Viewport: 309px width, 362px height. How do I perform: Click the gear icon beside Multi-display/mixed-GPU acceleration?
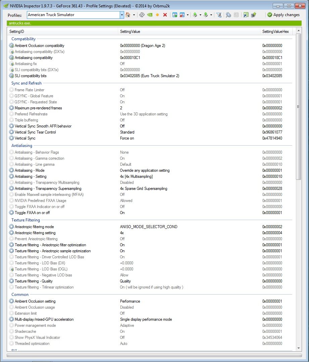point(11,319)
